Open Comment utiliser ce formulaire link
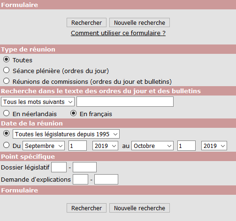The width and height of the screenshot is (236, 221). point(118,33)
